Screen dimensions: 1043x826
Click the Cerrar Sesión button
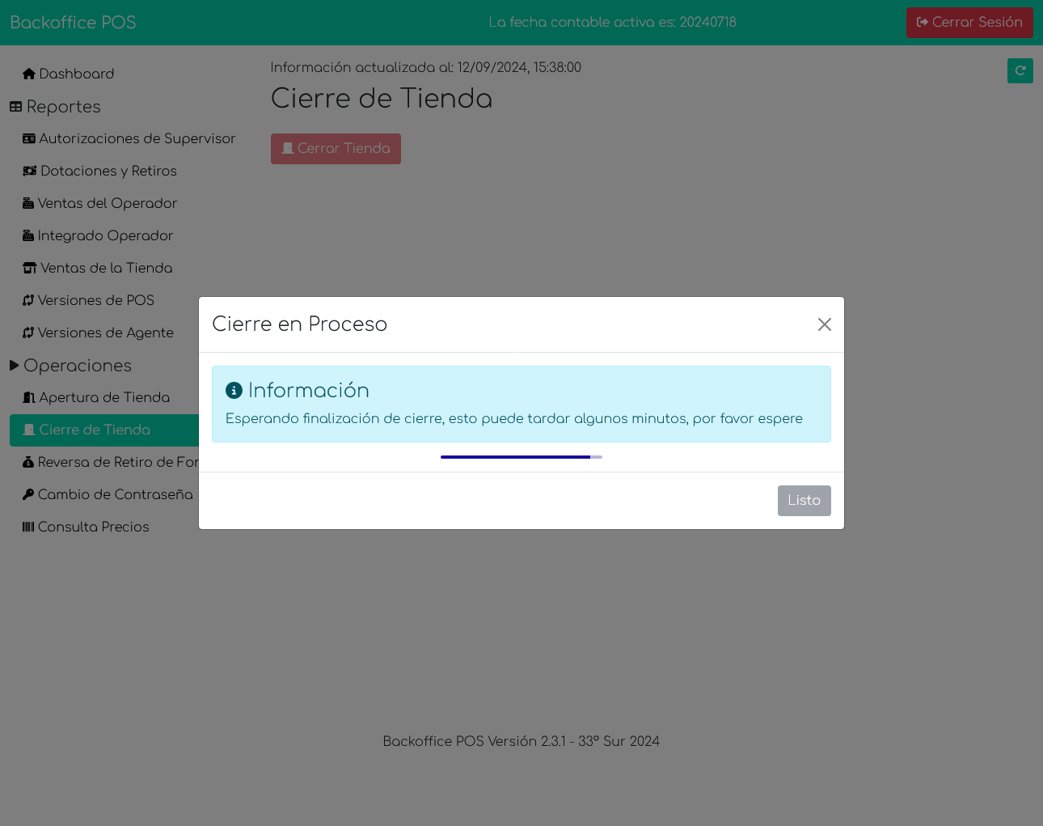[x=969, y=23]
